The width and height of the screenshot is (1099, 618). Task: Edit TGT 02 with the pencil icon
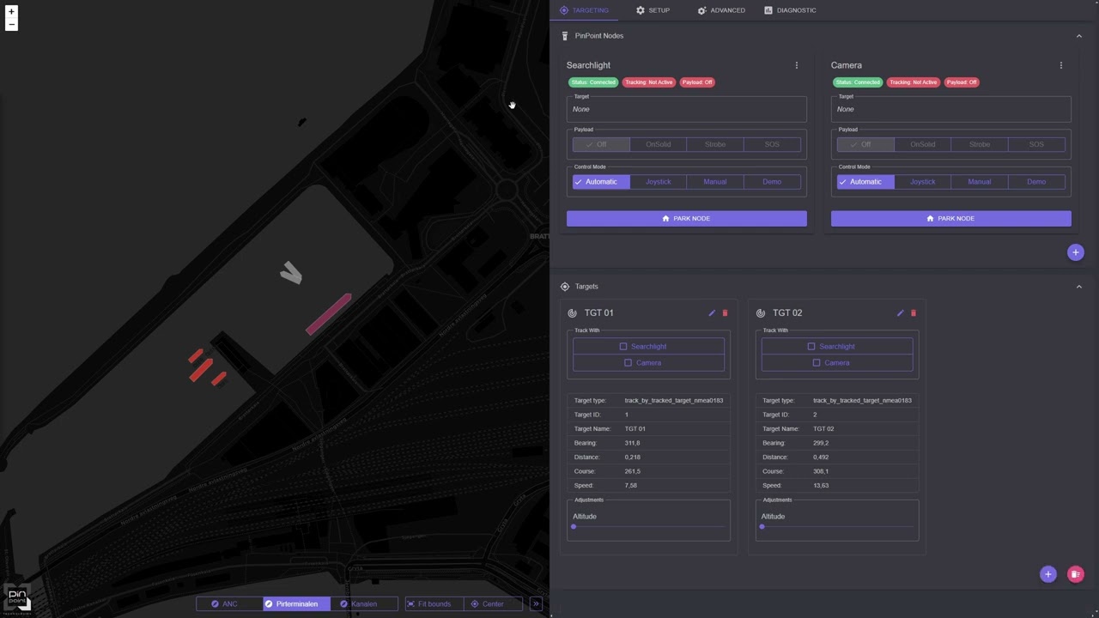[x=901, y=313]
